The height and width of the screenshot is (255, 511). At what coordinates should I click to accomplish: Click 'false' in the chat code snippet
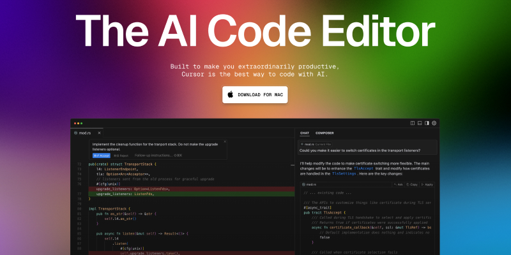pyautogui.click(x=324, y=237)
